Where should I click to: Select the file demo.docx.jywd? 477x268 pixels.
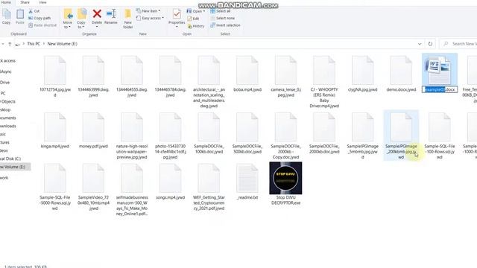(401, 74)
